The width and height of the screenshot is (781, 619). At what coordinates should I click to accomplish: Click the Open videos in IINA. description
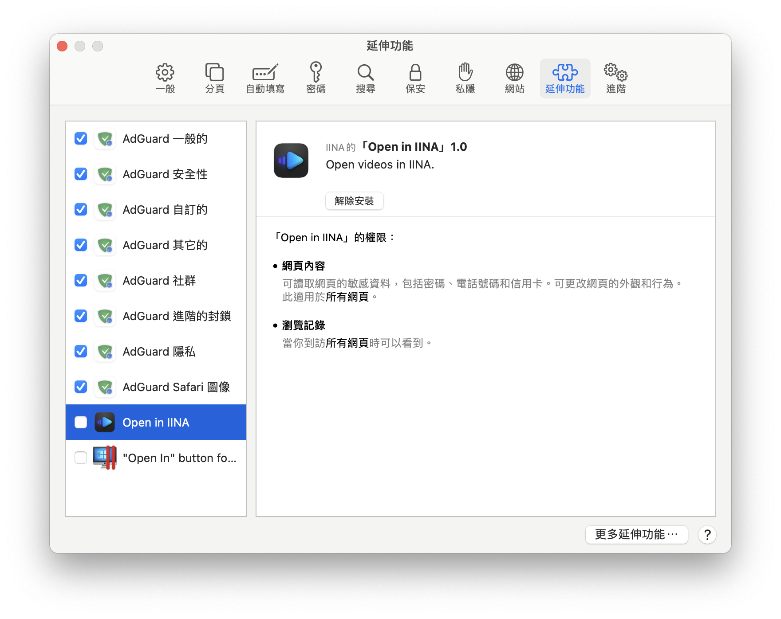click(x=380, y=165)
